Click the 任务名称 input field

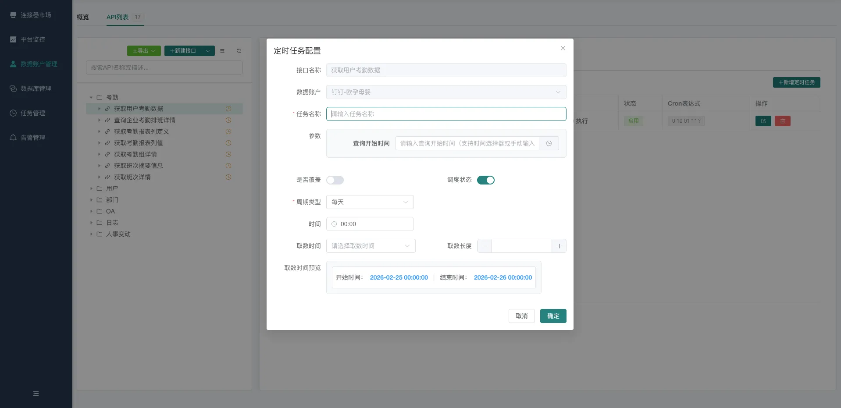tap(446, 114)
